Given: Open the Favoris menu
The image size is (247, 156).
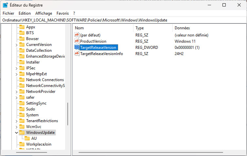Looking at the screenshot, I should pyautogui.click(x=62, y=13).
